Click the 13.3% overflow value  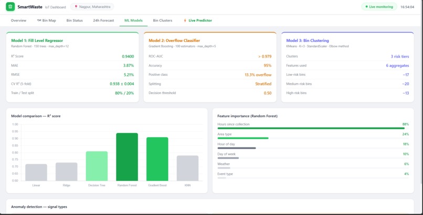coord(258,75)
